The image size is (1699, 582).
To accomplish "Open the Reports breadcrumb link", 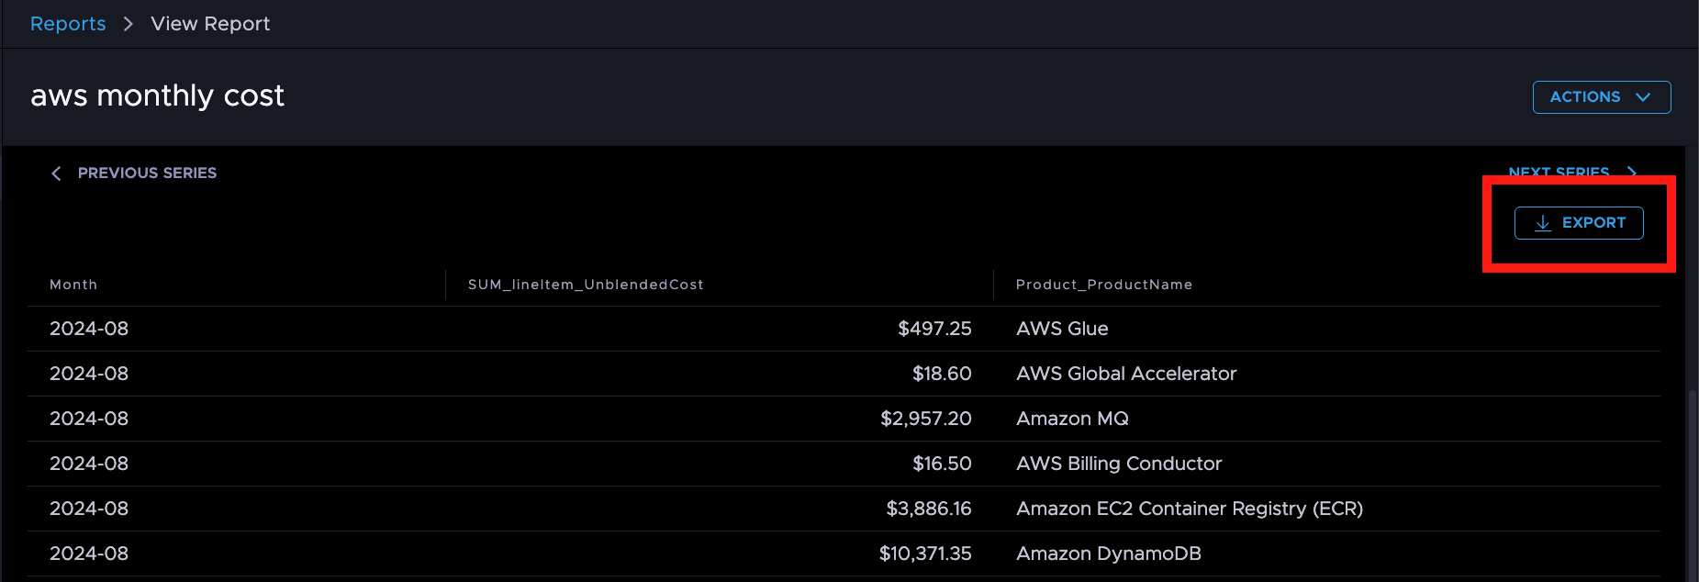I will point(68,24).
